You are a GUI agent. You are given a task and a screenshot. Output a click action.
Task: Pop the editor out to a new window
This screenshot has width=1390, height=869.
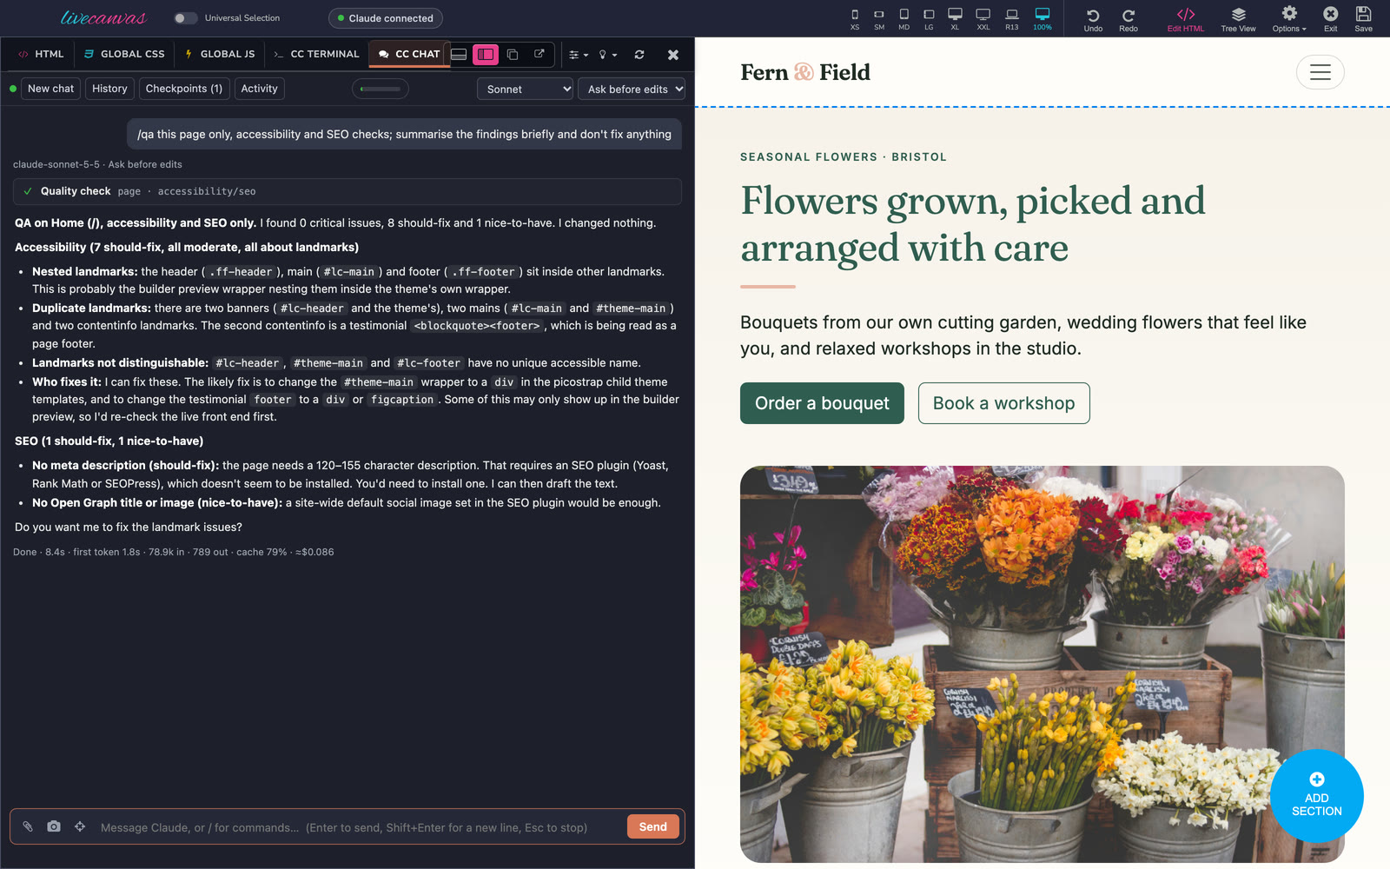click(x=539, y=54)
